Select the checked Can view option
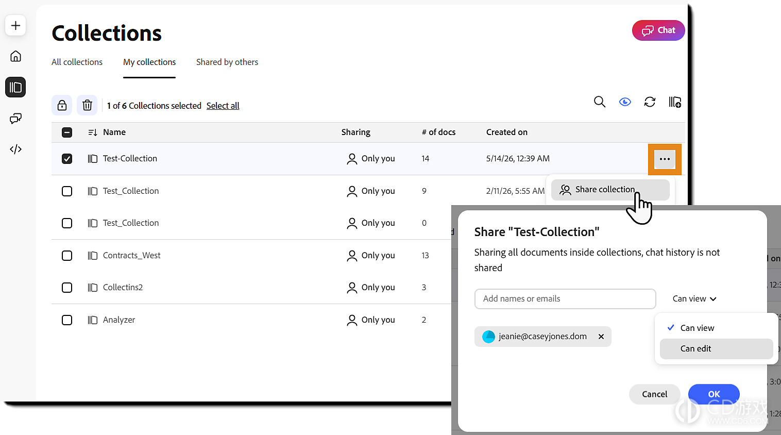 [716, 328]
